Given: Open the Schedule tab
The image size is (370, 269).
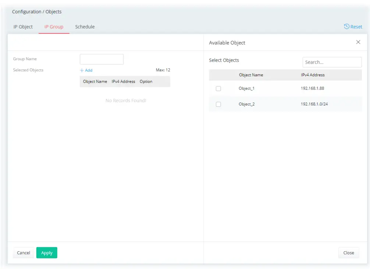Looking at the screenshot, I should coord(85,27).
